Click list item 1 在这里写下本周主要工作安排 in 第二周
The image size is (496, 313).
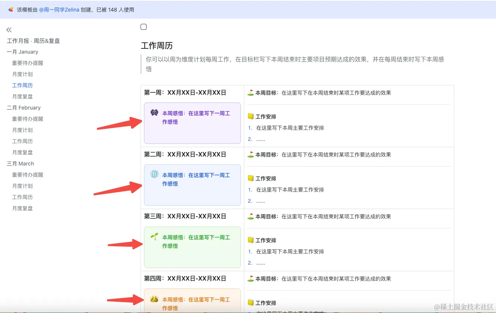[290, 190]
